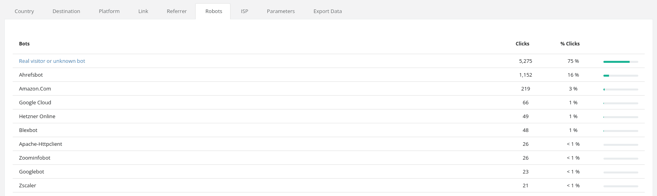Switch to the Country tab

24,11
